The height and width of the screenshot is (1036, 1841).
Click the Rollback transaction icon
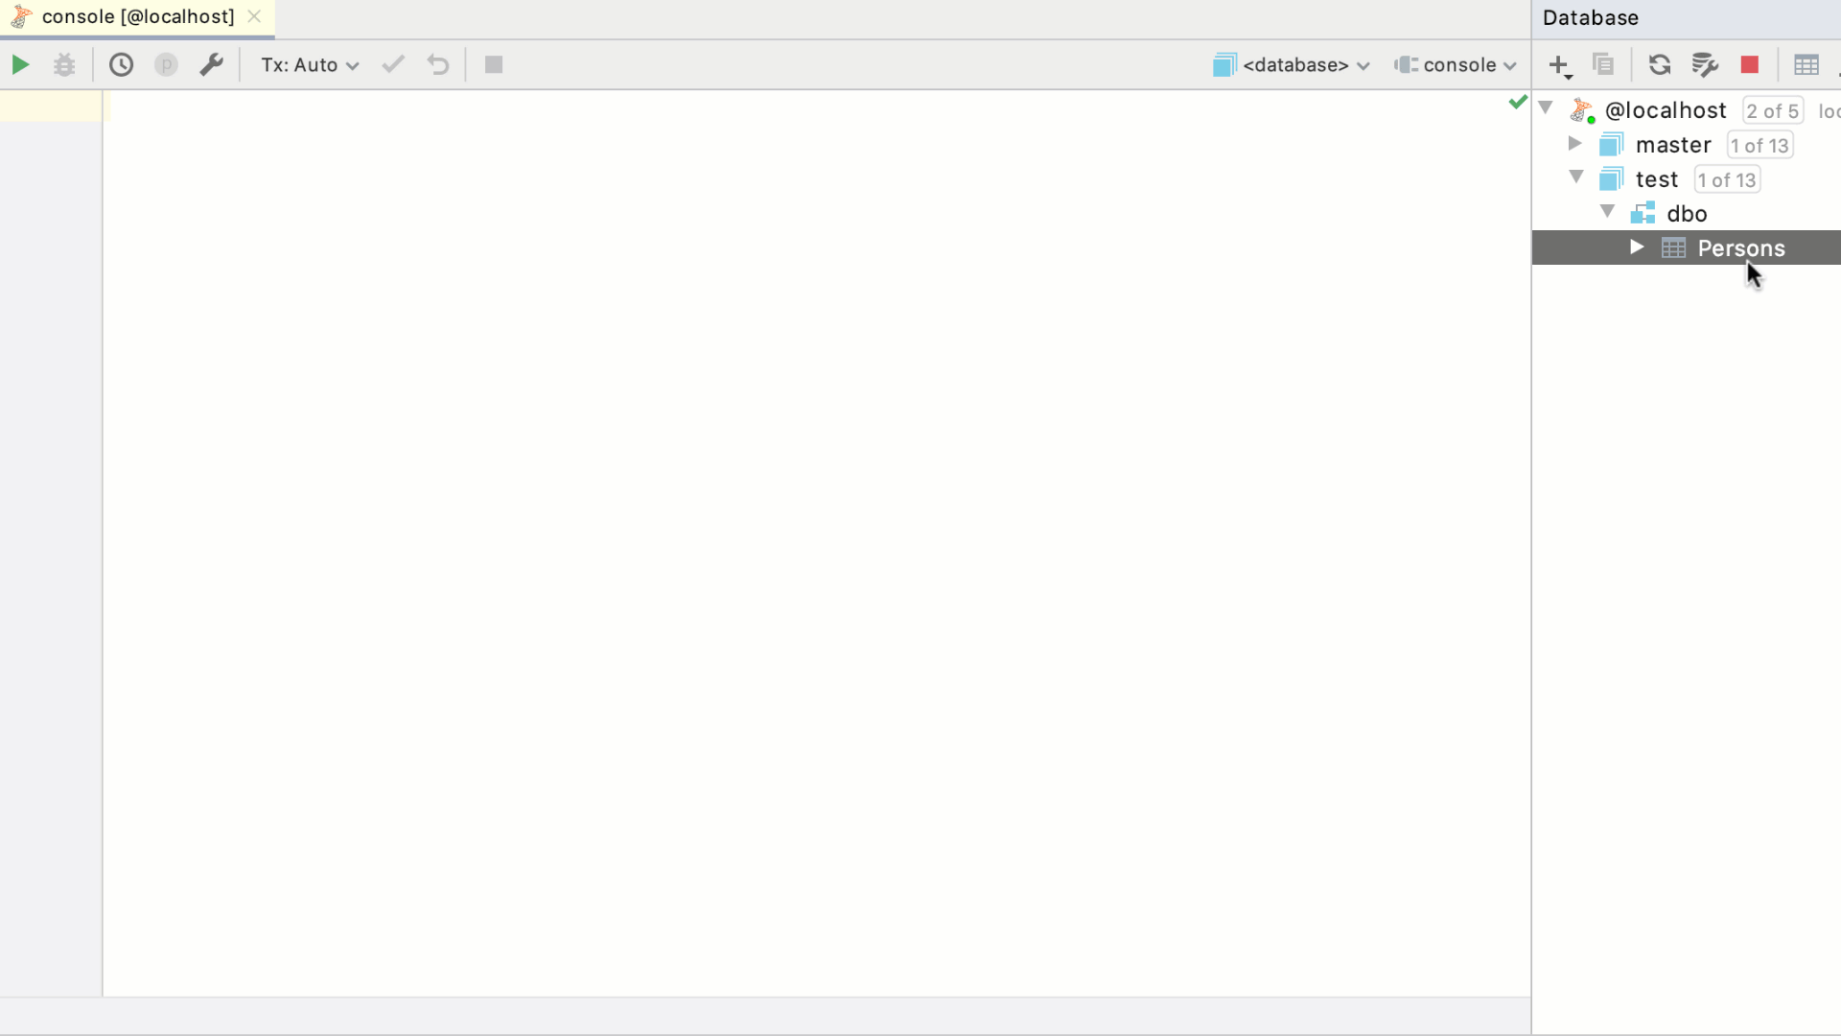[437, 64]
